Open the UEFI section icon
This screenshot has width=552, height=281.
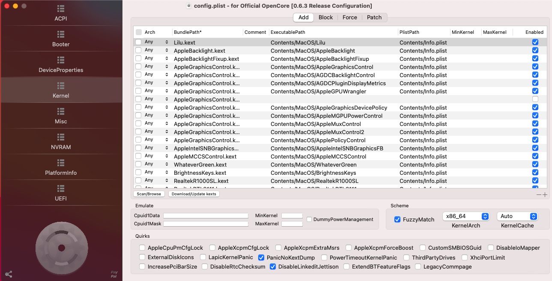click(x=61, y=188)
